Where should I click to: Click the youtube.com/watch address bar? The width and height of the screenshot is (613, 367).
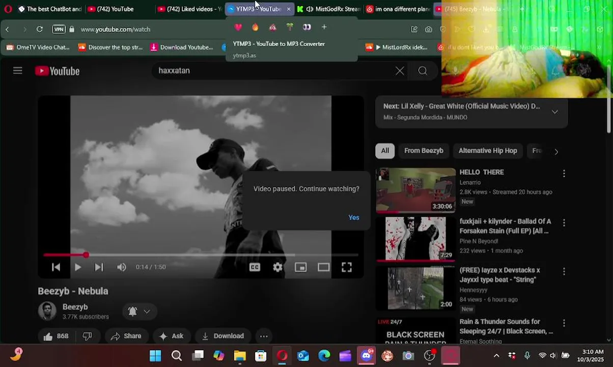coord(115,30)
